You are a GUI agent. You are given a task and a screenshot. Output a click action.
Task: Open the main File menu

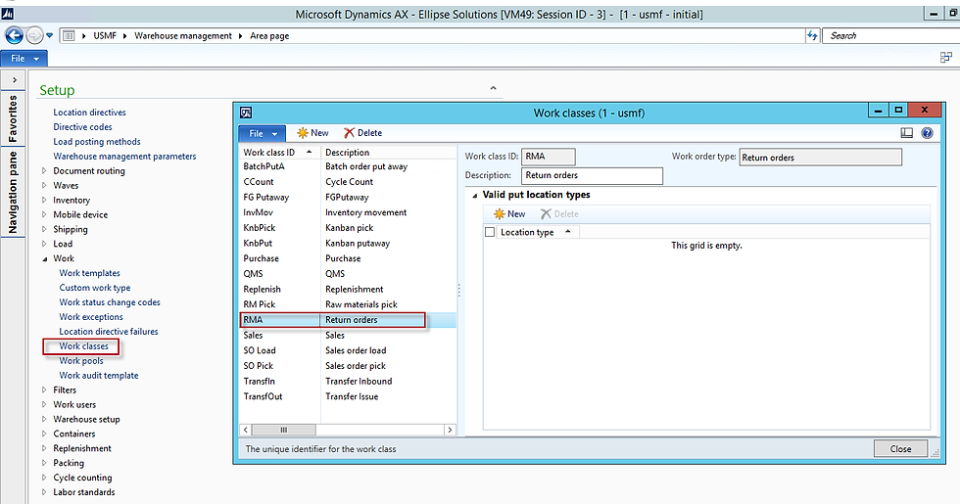tap(24, 58)
